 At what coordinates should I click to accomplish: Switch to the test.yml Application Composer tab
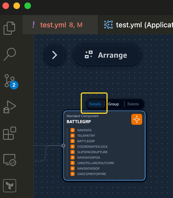(136, 25)
